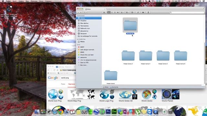Open the gear action menu in Finder
The height and width of the screenshot is (116, 207).
pyautogui.click(x=127, y=12)
